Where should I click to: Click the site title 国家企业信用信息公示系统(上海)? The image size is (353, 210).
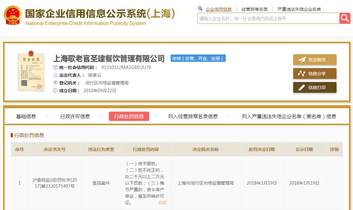[x=100, y=14]
